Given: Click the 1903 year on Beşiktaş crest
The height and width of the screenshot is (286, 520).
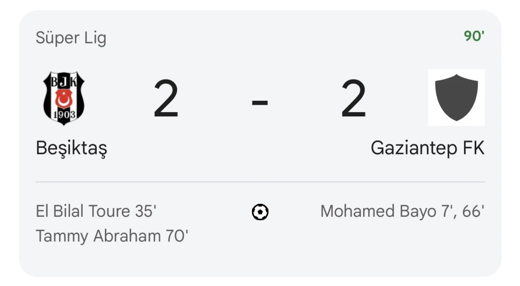Looking at the screenshot, I should point(64,114).
